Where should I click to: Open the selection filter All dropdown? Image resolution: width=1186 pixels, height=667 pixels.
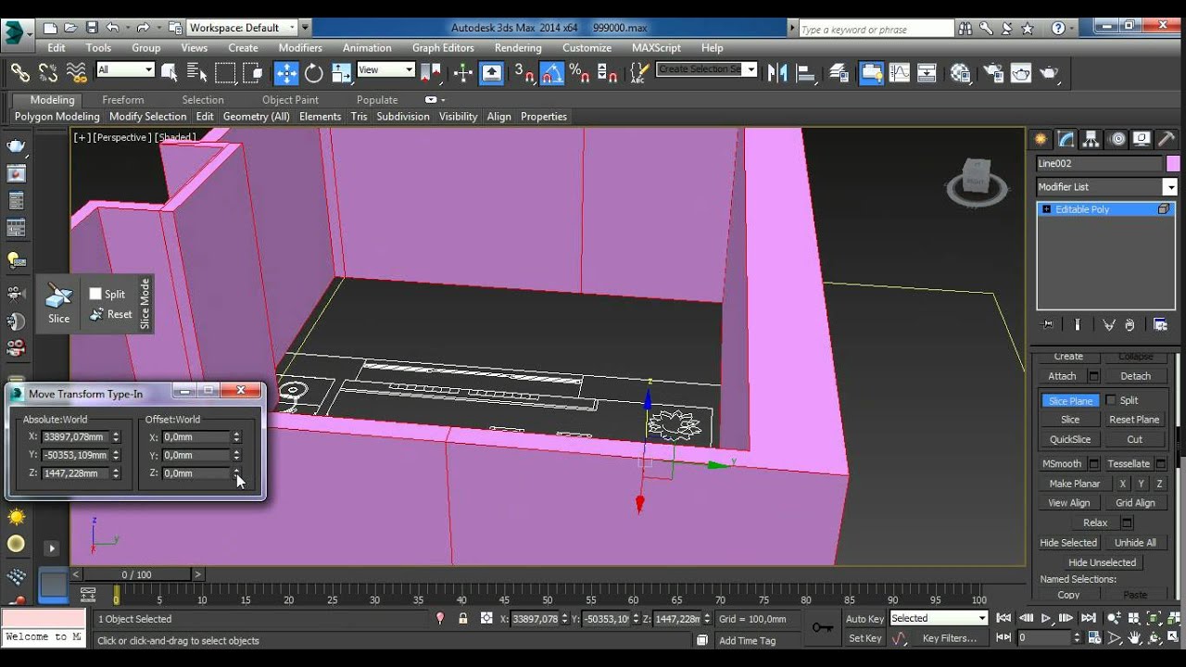tap(125, 69)
